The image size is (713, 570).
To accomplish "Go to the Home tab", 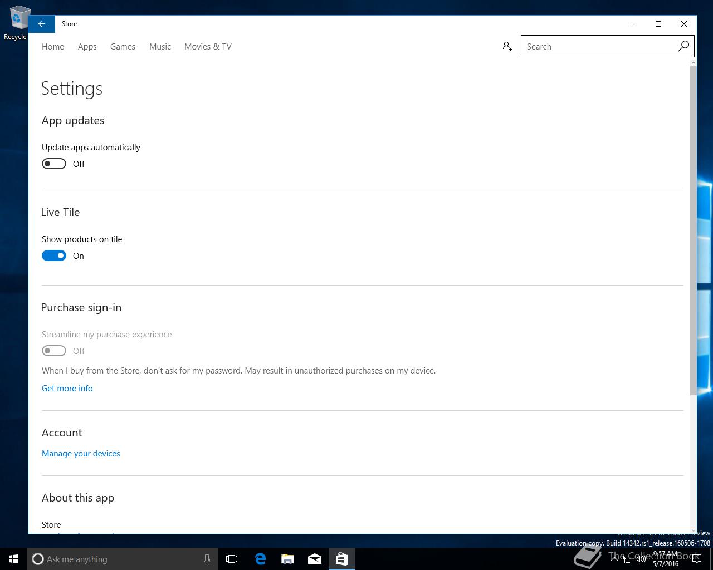I will 53,47.
